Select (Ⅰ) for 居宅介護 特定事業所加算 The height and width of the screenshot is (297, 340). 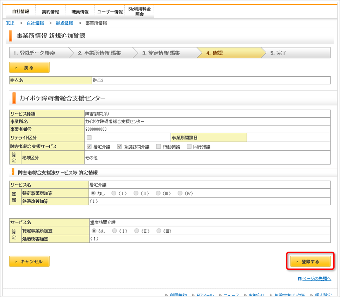click(114, 193)
